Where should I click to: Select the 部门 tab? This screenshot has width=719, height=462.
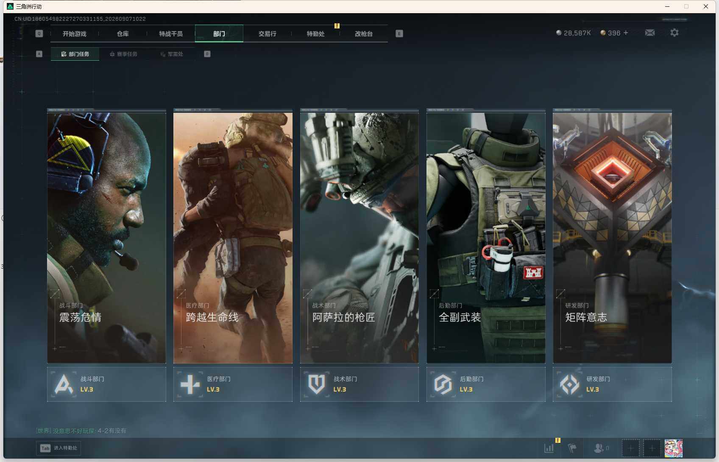219,34
